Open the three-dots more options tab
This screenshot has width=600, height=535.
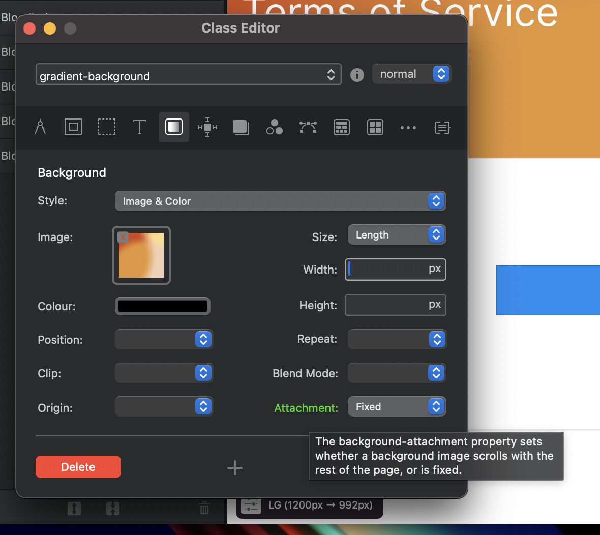tap(408, 128)
